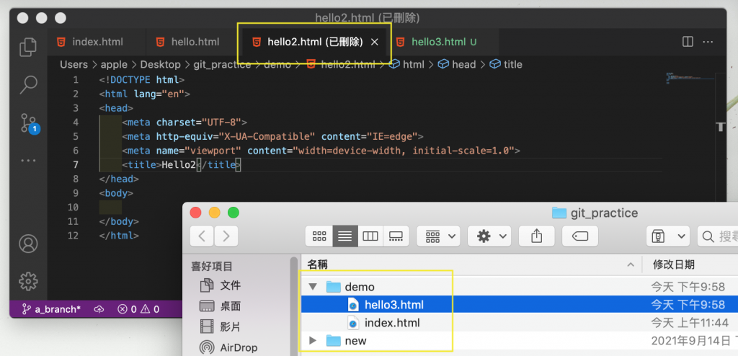Click line number 10 in the editor
This screenshot has width=738, height=356.
coord(73,208)
